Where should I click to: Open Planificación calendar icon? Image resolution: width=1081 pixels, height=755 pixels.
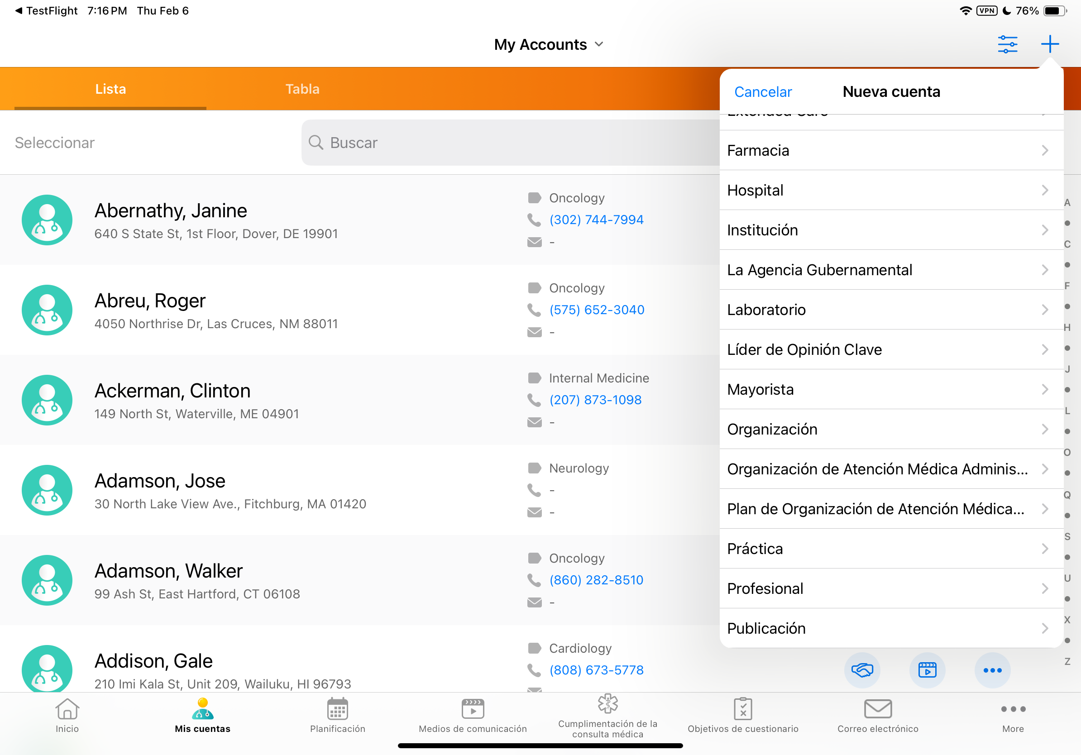[338, 709]
